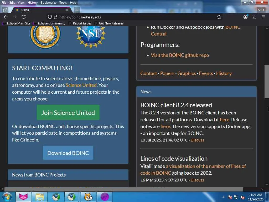Discuss the Lines of code visualization post
The width and height of the screenshot is (269, 202).
click(x=197, y=180)
